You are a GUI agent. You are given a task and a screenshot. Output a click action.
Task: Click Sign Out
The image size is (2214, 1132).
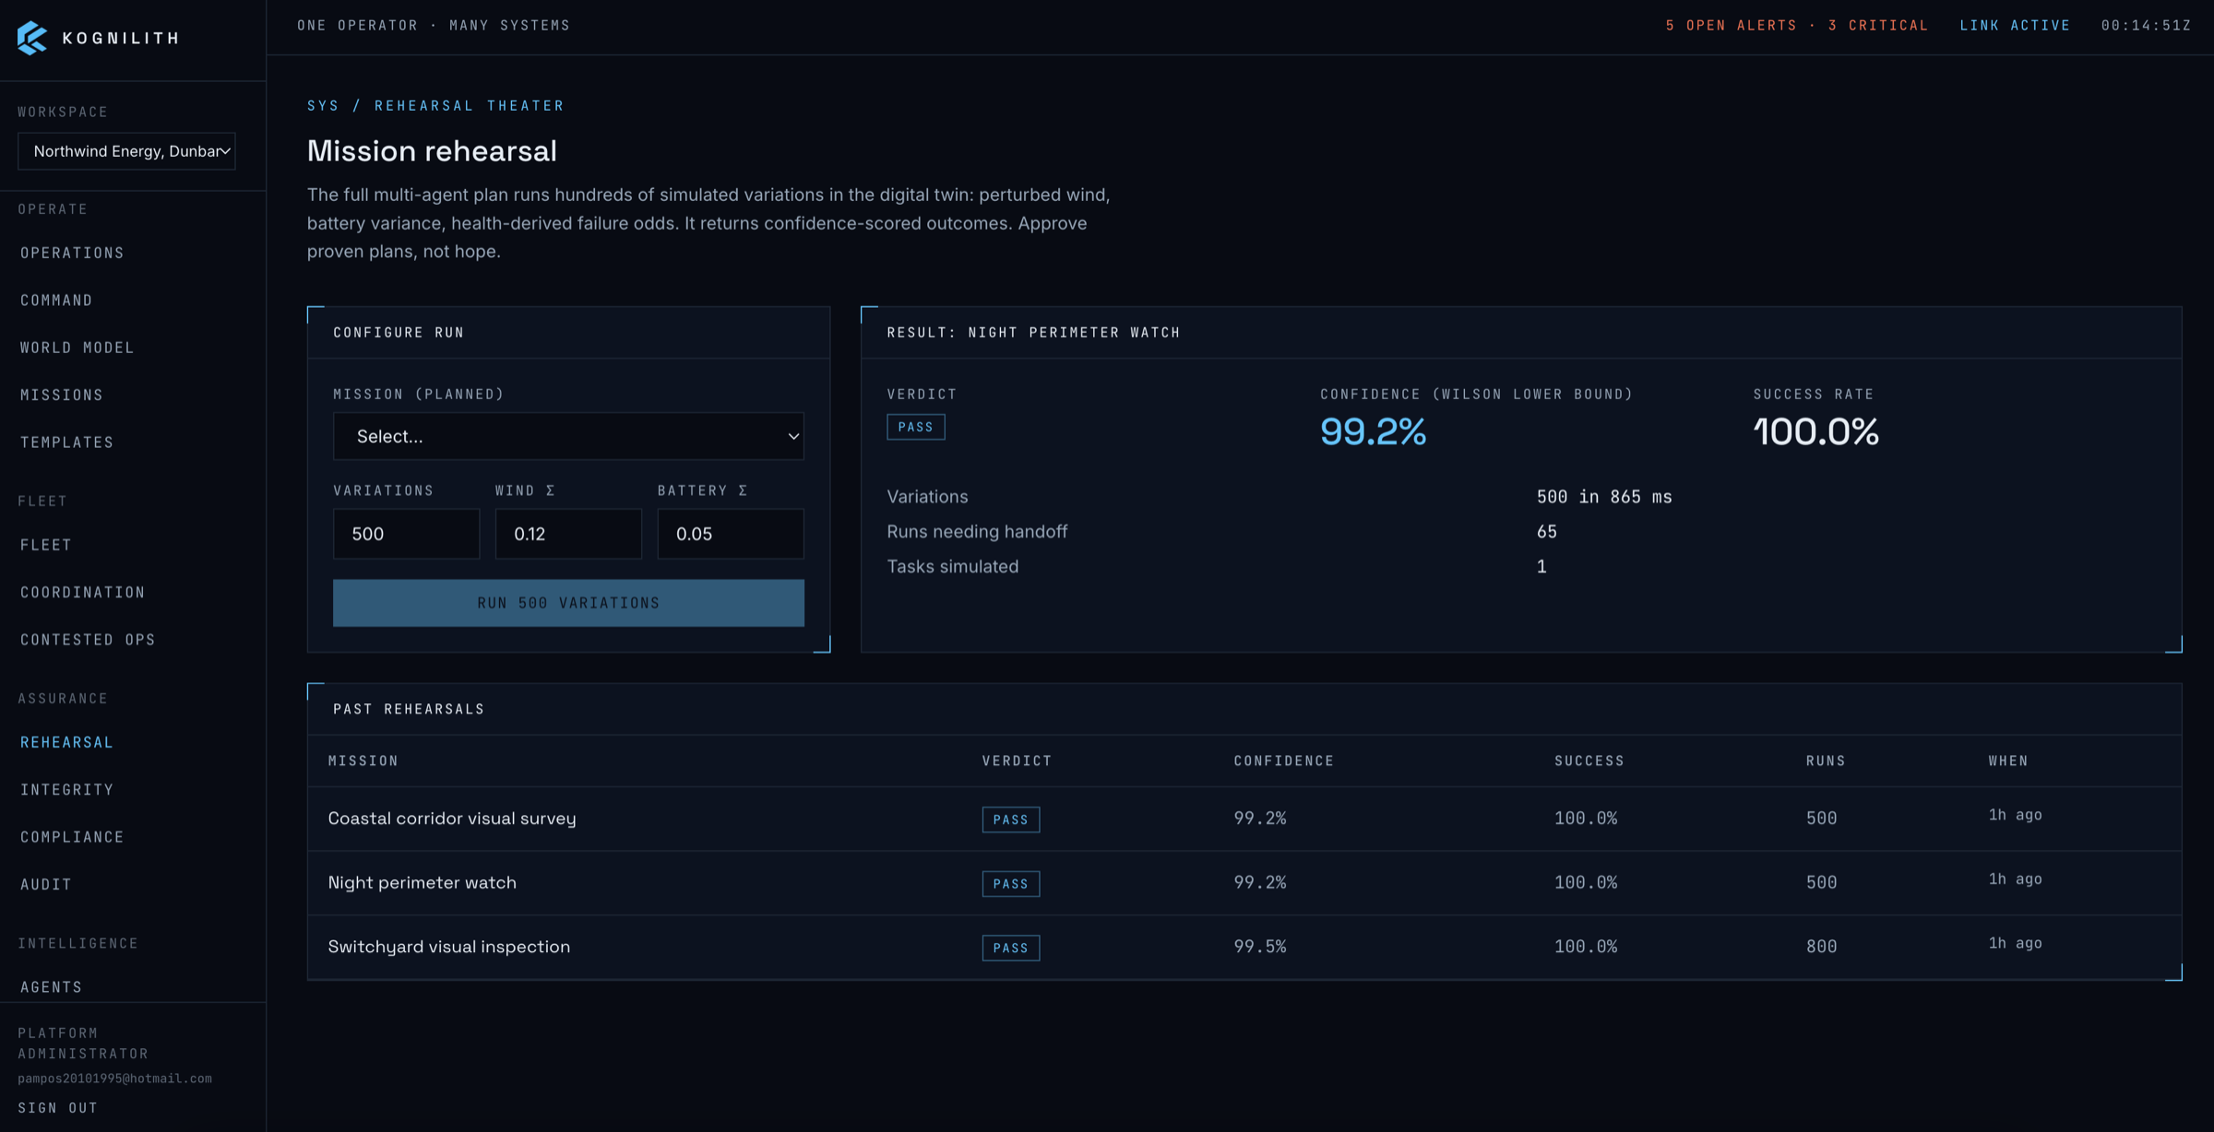pyautogui.click(x=57, y=1108)
